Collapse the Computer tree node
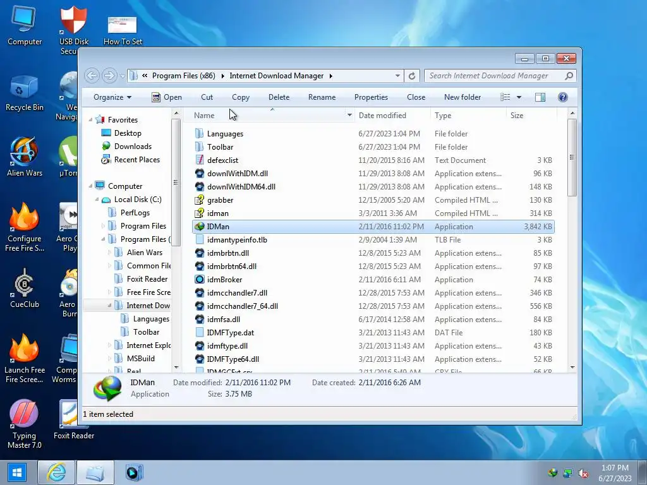This screenshot has height=485, width=647. (x=90, y=186)
